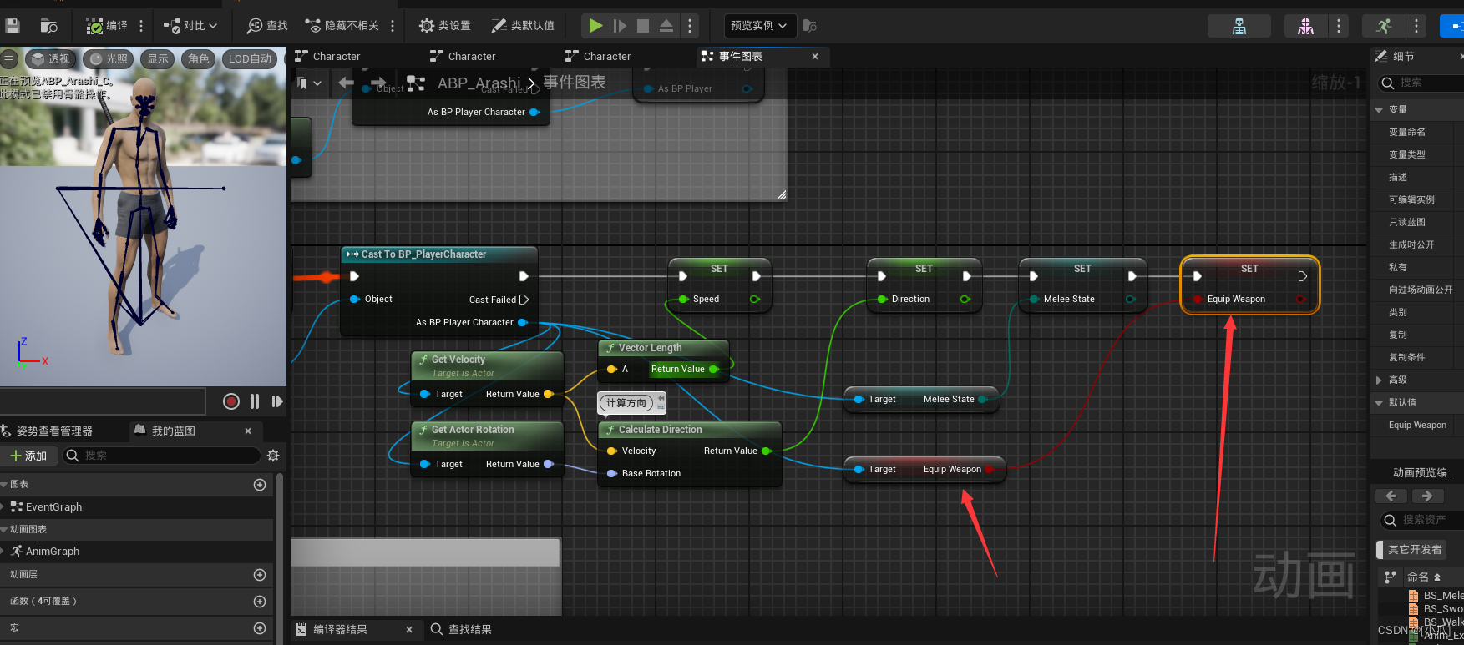Close the 事件图表 tab
This screenshot has width=1464, height=645.
(x=815, y=56)
